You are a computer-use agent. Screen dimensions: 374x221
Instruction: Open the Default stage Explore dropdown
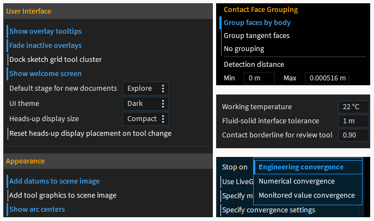coord(145,89)
